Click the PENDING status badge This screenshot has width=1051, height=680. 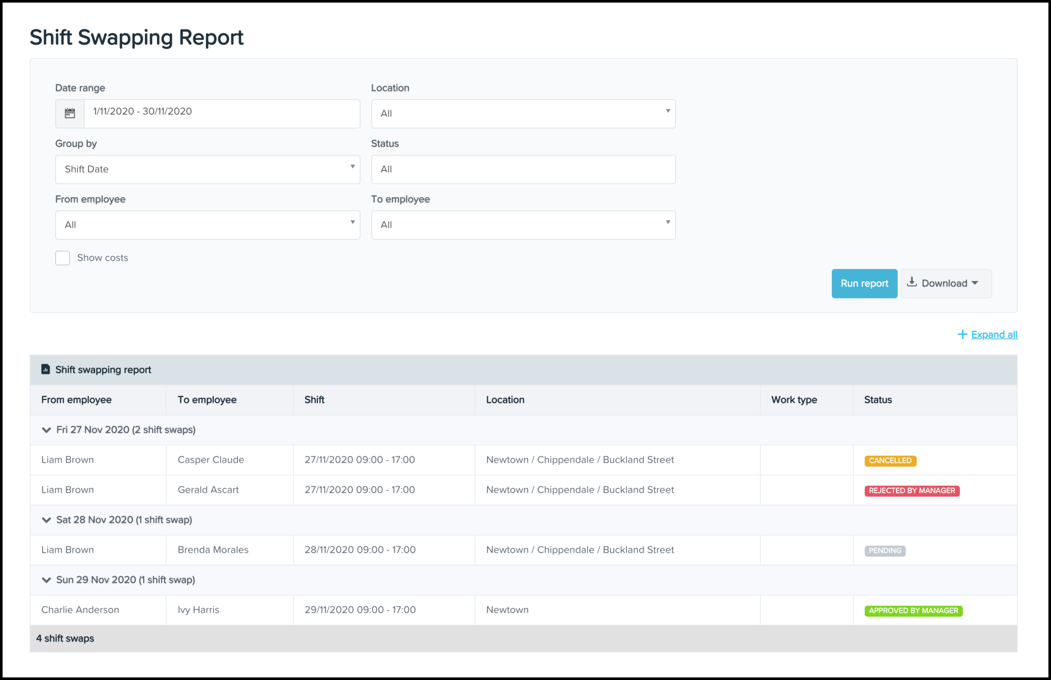884,550
